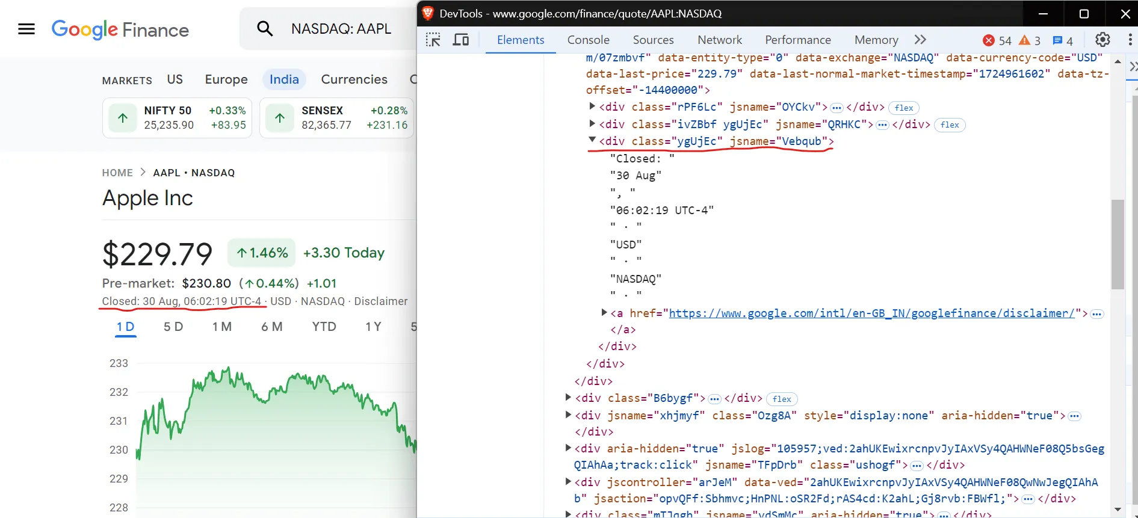Viewport: 1138px width, 518px height.
Task: Expand the xhjmyf Ozg8A div node
Action: pyautogui.click(x=568, y=415)
